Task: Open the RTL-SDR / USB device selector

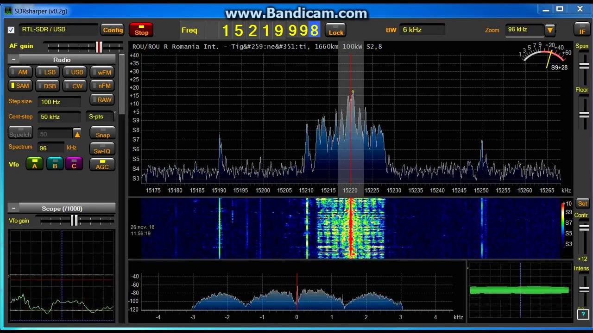Action: click(x=58, y=29)
